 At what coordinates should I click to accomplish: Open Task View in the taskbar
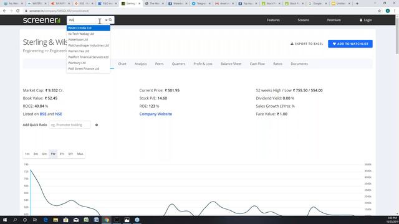click(35, 220)
